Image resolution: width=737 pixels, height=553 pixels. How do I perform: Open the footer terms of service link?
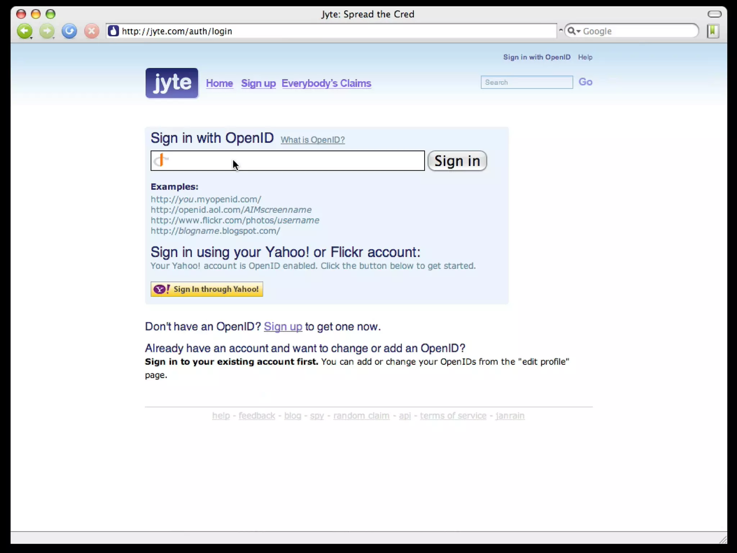coord(453,416)
